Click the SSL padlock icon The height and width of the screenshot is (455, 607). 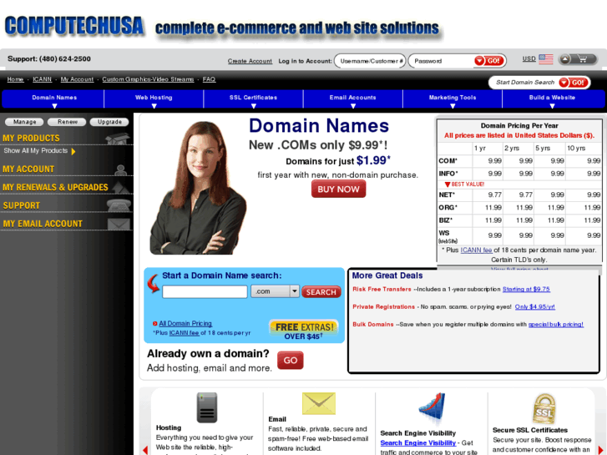[x=544, y=409]
